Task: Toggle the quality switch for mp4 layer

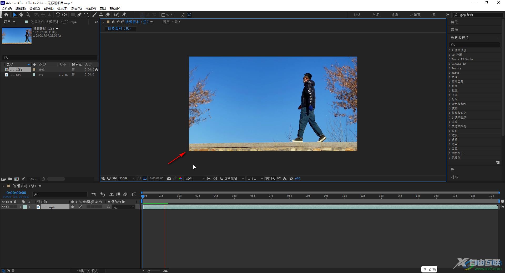Action: point(80,207)
